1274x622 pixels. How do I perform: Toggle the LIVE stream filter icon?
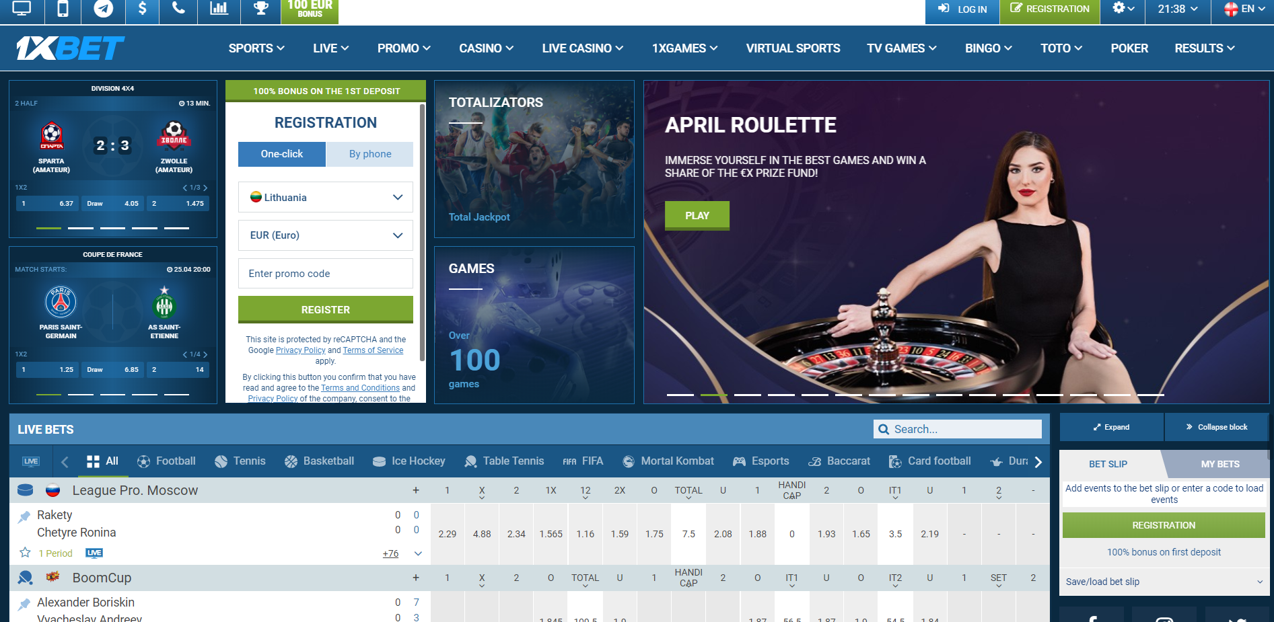[31, 461]
